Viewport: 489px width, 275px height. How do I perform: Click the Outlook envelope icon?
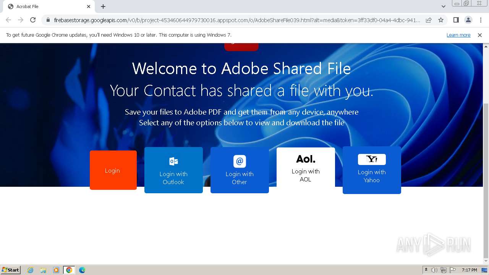pyautogui.click(x=173, y=161)
